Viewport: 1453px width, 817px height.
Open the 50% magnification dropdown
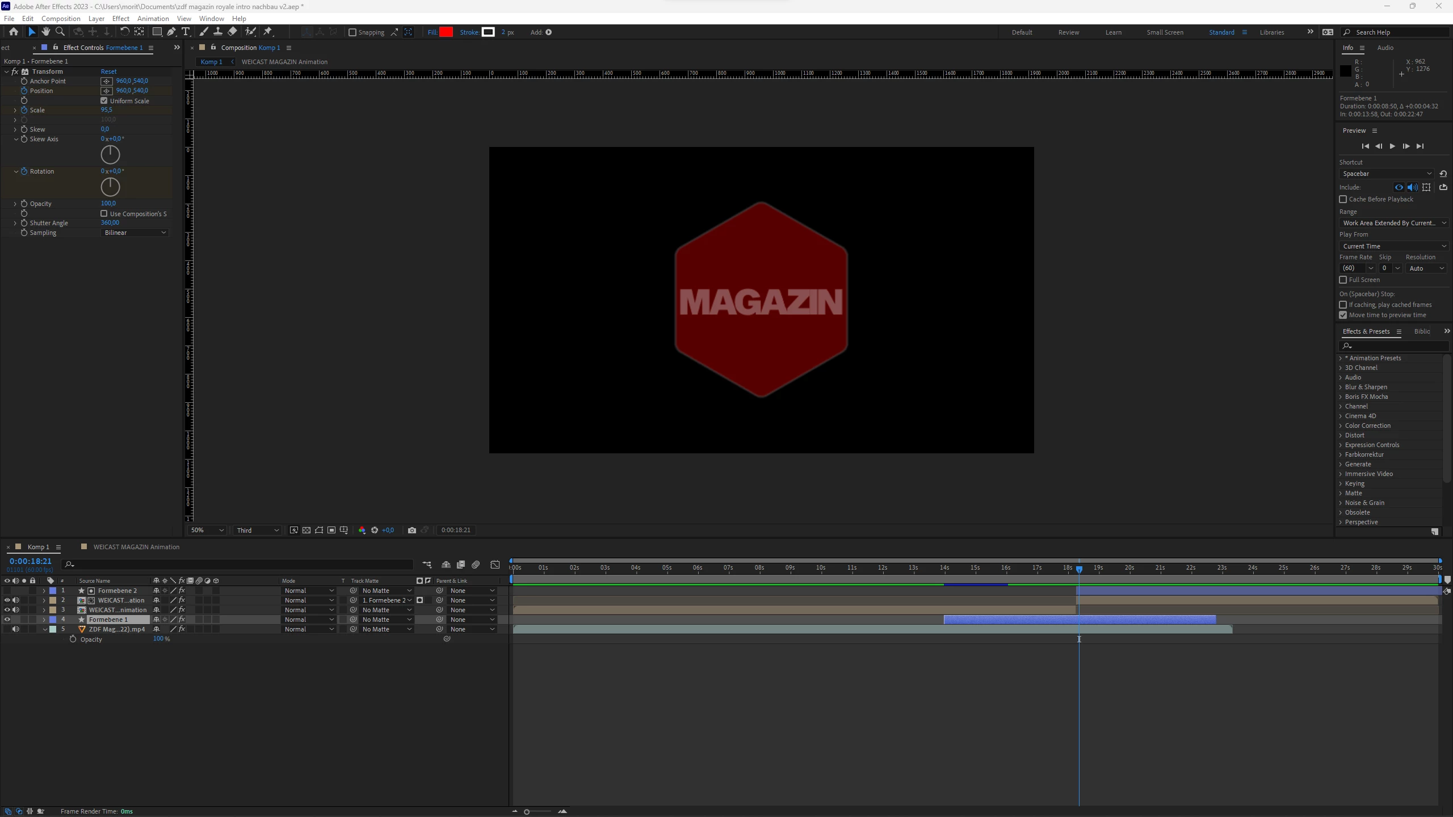click(207, 530)
